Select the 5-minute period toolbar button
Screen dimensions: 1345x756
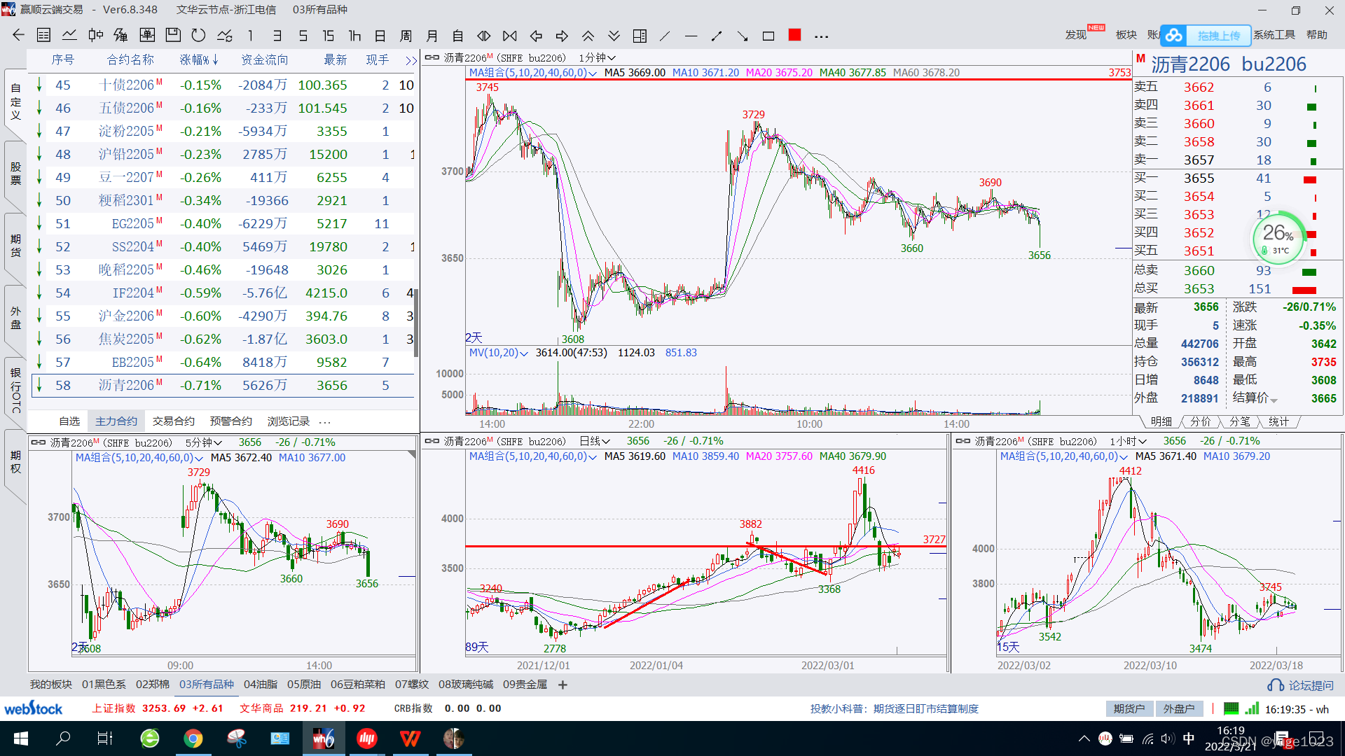[303, 35]
